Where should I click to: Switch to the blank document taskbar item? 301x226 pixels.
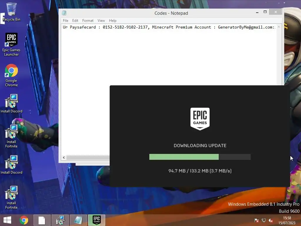coord(42,220)
